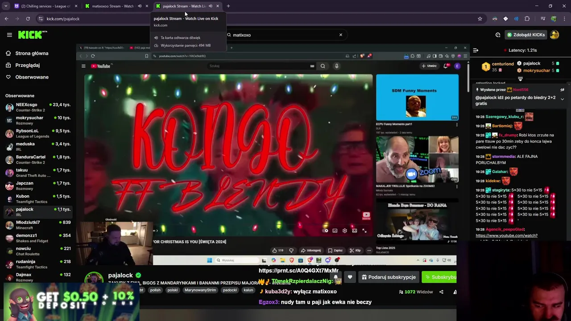Open demonzz1 channel in sidebar
The width and height of the screenshot is (571, 321).
coord(38,238)
